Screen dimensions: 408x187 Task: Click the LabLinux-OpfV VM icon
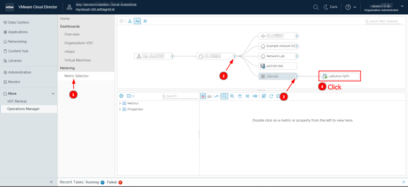[325, 76]
